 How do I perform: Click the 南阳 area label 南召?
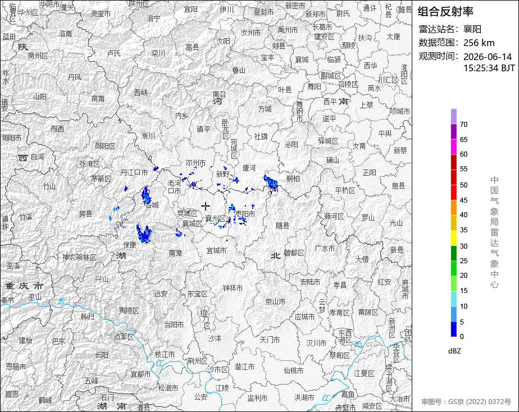(219, 95)
